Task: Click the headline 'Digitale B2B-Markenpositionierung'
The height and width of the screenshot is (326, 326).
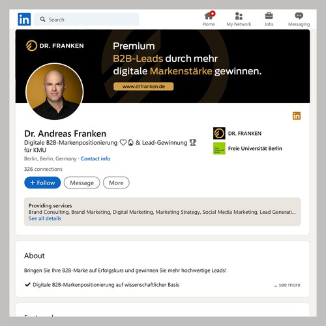Action: [x=70, y=143]
